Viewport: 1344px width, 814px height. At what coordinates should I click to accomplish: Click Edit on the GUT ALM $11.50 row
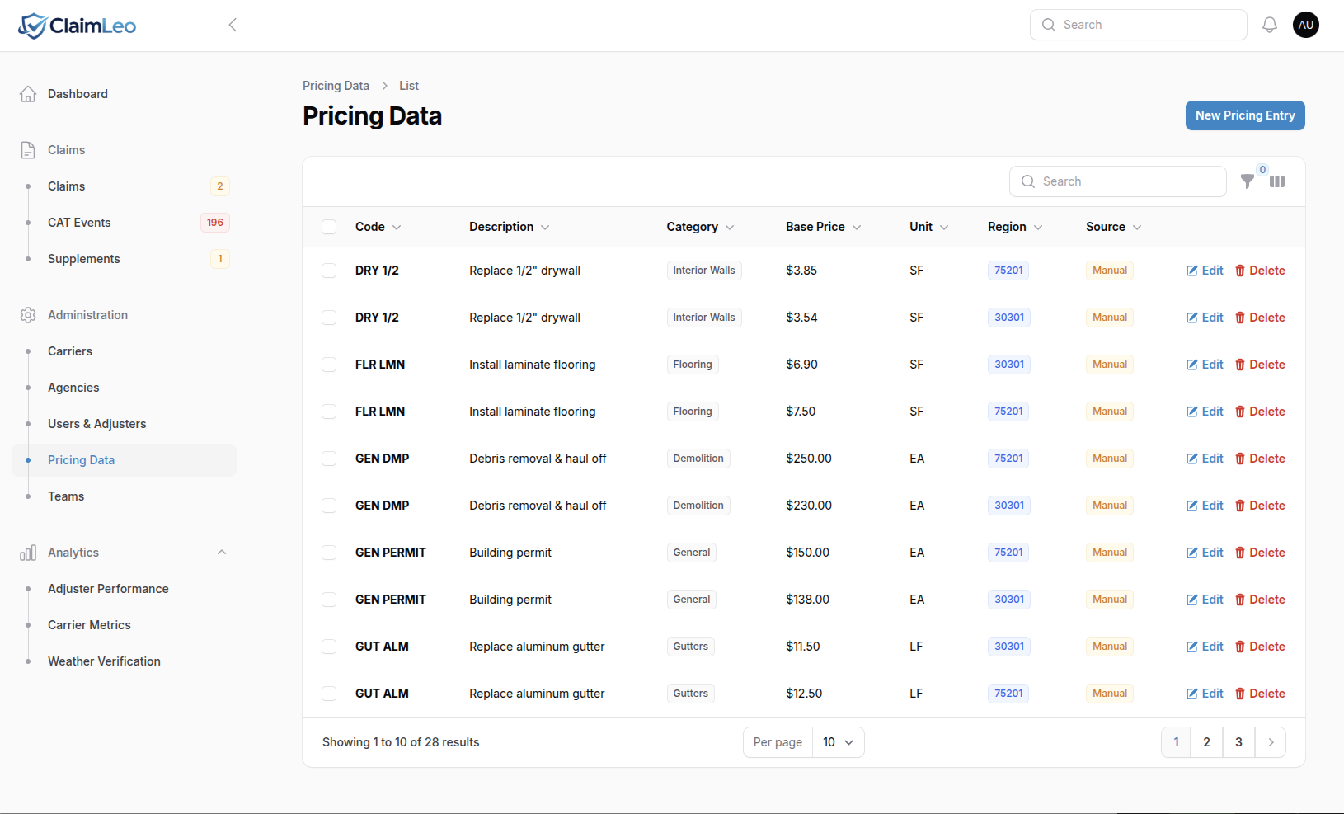click(x=1205, y=647)
